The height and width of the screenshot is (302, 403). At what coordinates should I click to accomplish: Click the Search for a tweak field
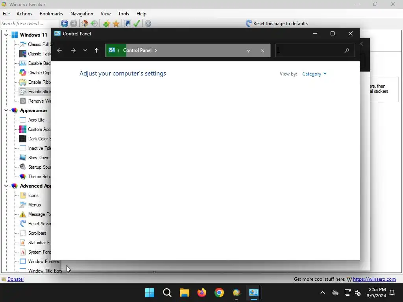tap(30, 24)
